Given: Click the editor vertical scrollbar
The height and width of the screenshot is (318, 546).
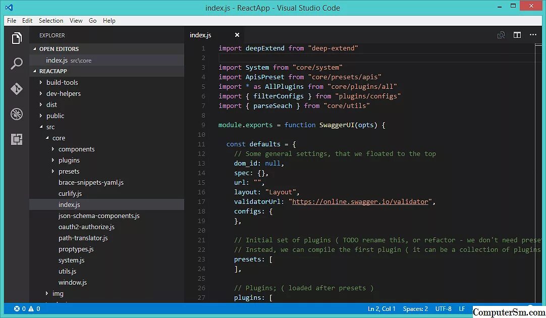Looking at the screenshot, I should pos(538,173).
